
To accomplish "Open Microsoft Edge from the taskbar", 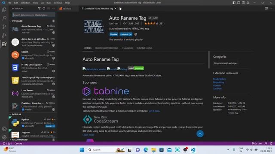I will [x=146, y=150].
